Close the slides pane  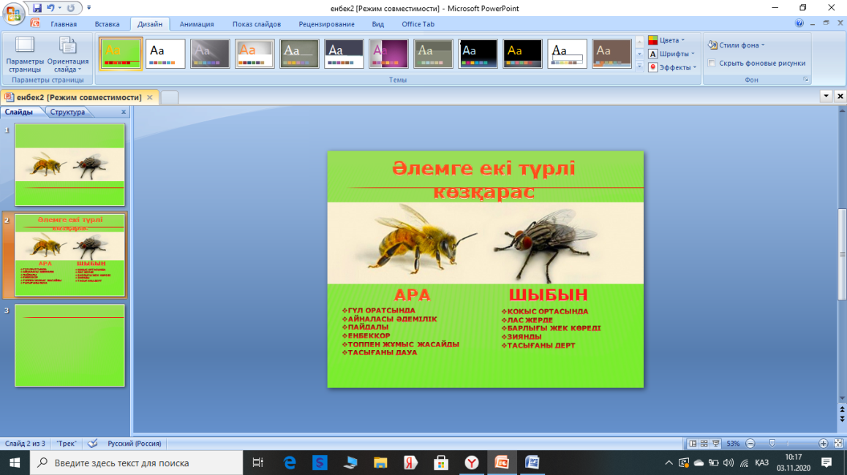(124, 112)
